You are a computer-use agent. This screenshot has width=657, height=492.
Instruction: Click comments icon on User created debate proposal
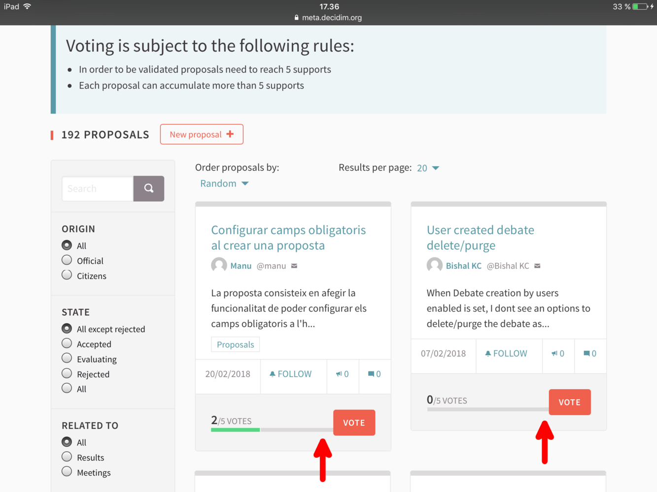point(587,353)
